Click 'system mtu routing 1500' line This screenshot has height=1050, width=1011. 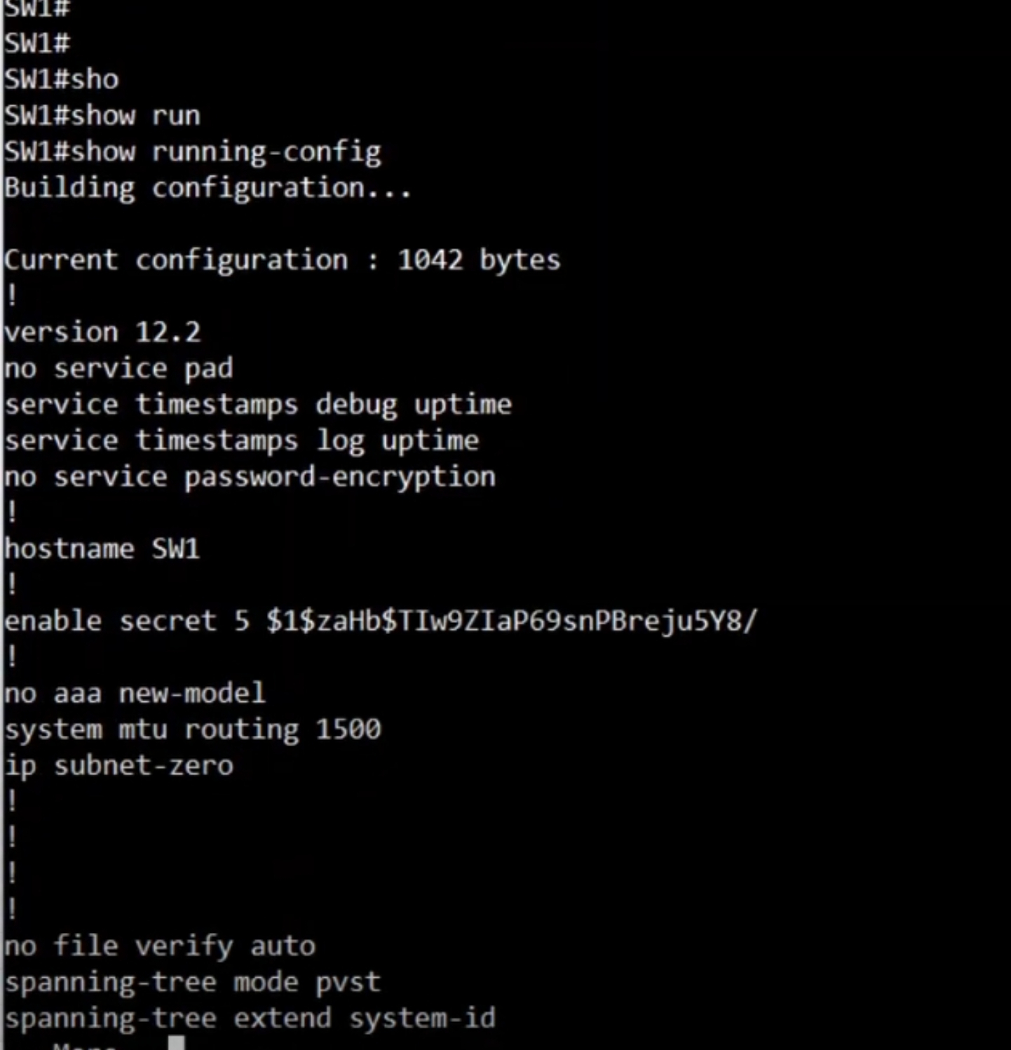[x=193, y=729]
